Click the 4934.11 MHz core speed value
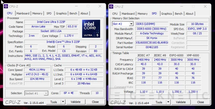Screen dimensions: 215x109 37,70
